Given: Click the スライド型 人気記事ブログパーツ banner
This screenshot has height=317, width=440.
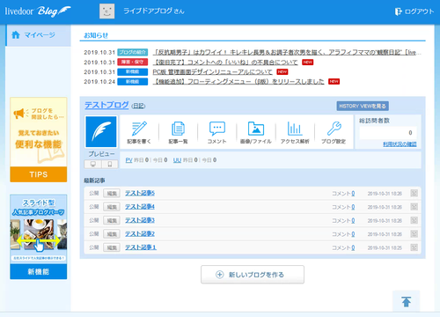Looking at the screenshot, I should (x=39, y=237).
